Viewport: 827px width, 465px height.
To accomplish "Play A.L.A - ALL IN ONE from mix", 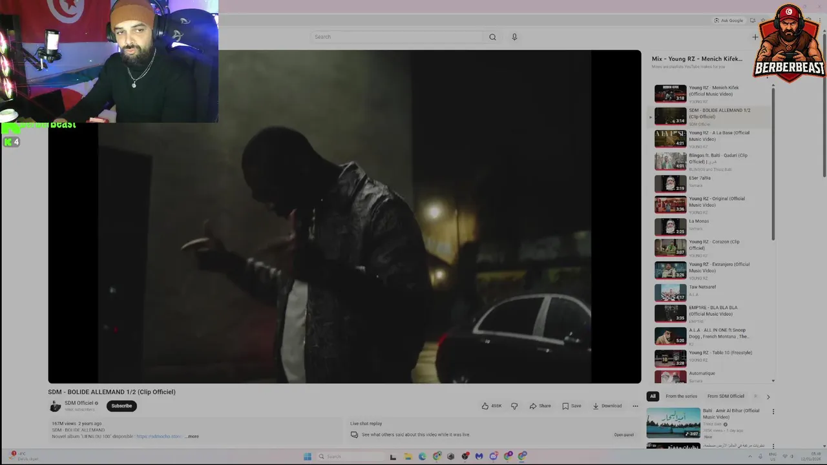I will [x=711, y=336].
